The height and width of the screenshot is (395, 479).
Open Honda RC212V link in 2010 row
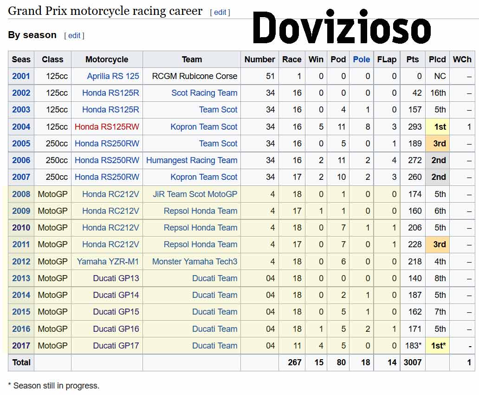pyautogui.click(x=110, y=228)
